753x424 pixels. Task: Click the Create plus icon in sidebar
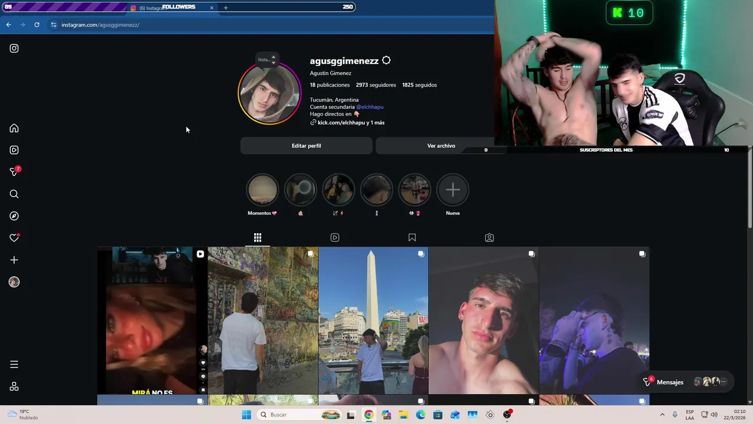(x=14, y=260)
